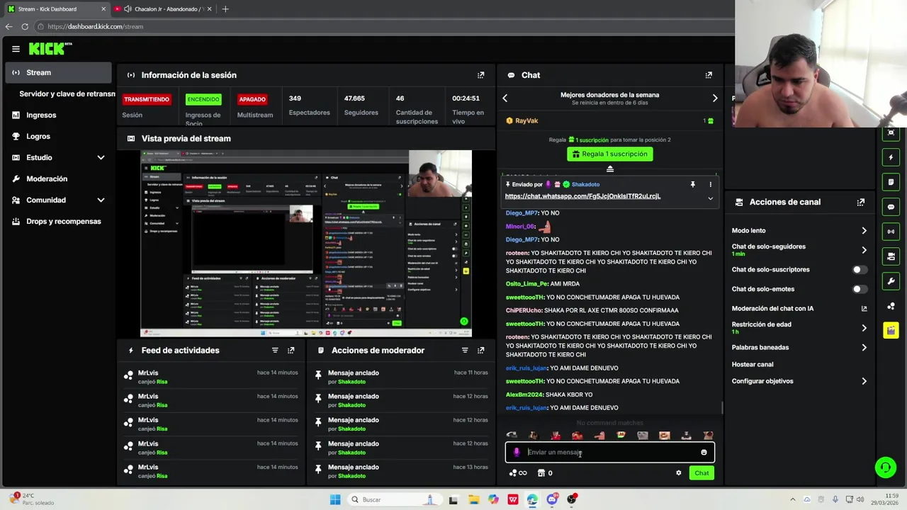907x510 pixels.
Task: Open the emote picker in message box
Action: 704,452
